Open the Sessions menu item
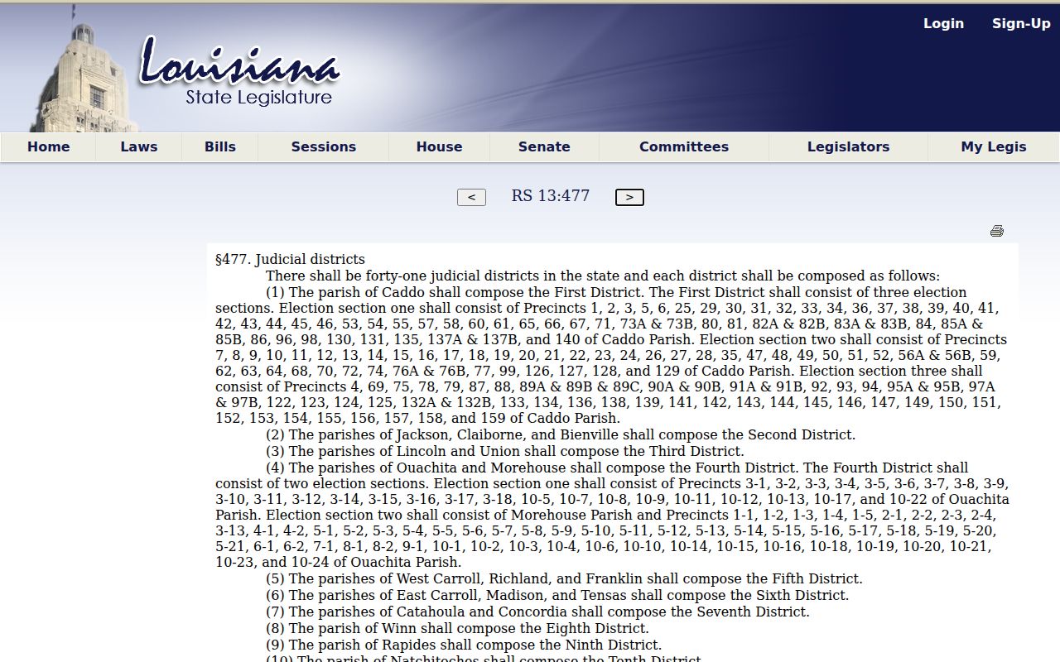The height and width of the screenshot is (662, 1060). pos(324,146)
